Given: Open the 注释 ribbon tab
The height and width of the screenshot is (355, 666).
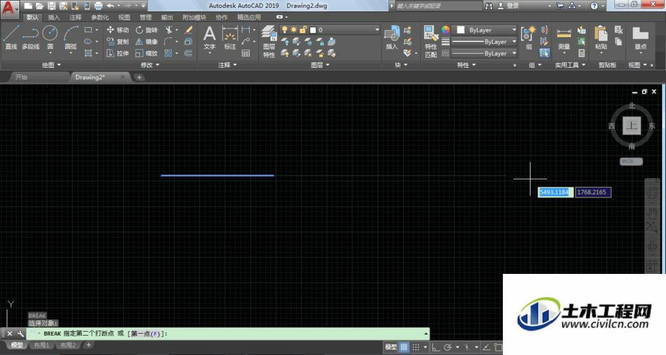Looking at the screenshot, I should pyautogui.click(x=75, y=17).
